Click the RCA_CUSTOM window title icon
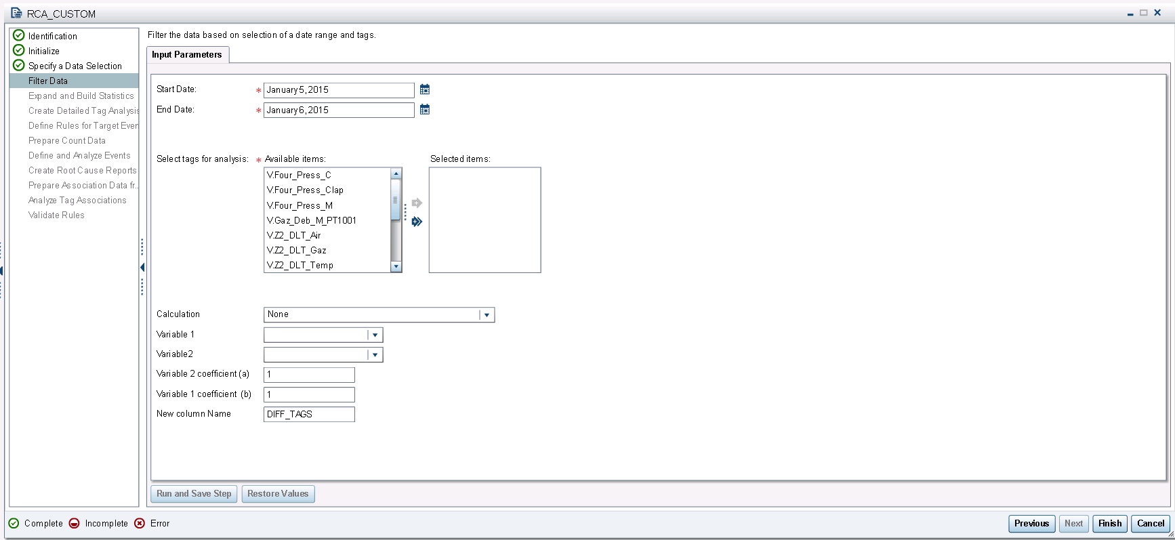The height and width of the screenshot is (540, 1175). [16, 13]
